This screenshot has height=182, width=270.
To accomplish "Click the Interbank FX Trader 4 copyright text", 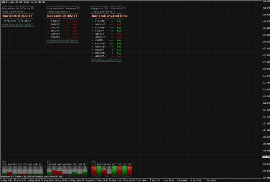I will tap(32, 177).
